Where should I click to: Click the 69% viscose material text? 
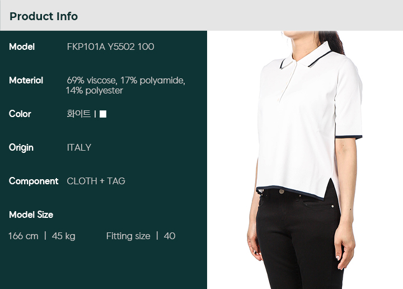click(91, 81)
